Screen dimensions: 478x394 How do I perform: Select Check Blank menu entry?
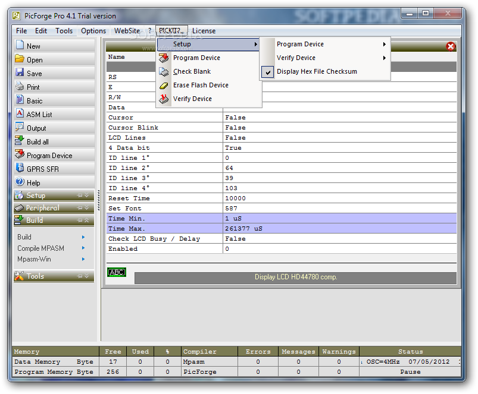209,71
